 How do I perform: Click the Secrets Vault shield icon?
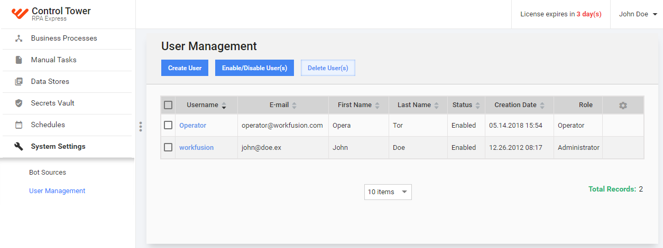pos(19,103)
